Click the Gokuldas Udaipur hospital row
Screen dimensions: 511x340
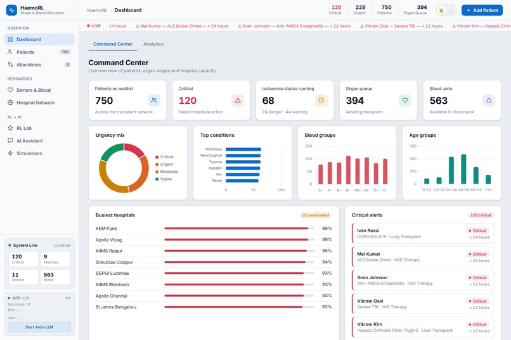214,262
